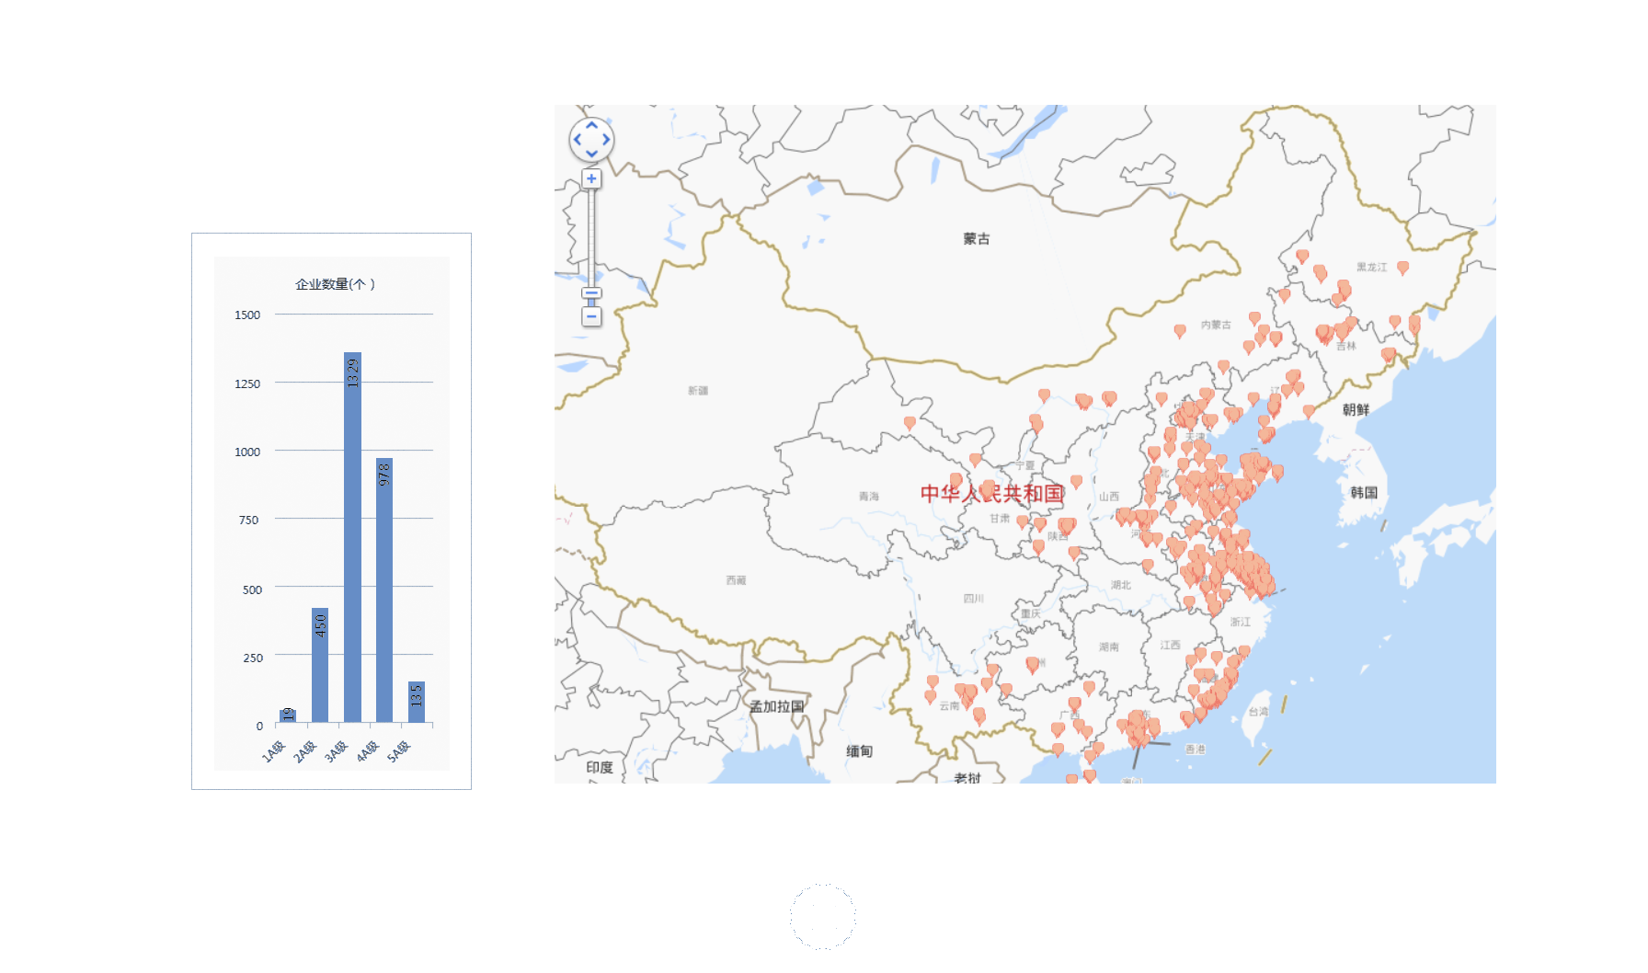
Task: Zoom in with the plus button
Action: coord(591,179)
